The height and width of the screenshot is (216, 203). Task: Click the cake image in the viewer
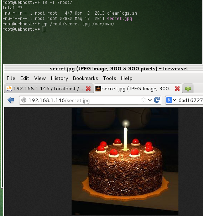[x=125, y=161]
